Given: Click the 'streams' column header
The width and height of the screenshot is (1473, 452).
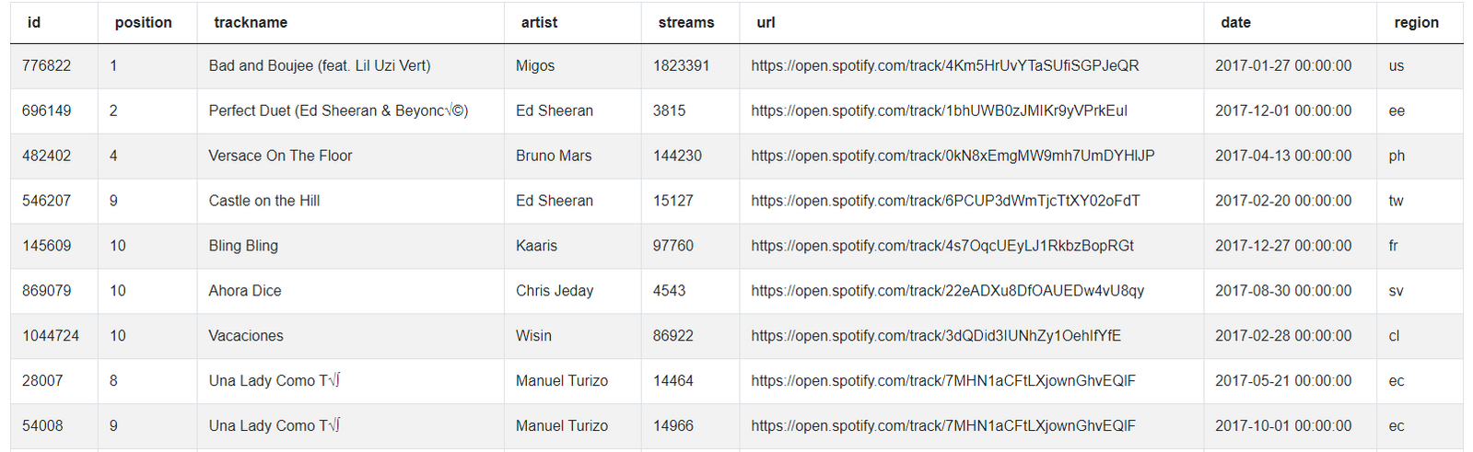Looking at the screenshot, I should point(685,22).
